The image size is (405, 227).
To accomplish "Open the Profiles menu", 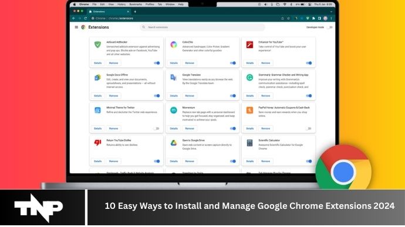I will coord(150,4).
